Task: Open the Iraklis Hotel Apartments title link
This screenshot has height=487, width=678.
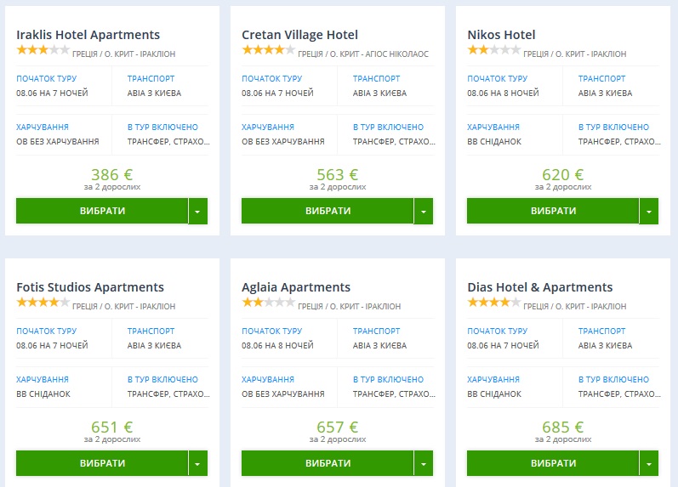Action: (x=88, y=35)
